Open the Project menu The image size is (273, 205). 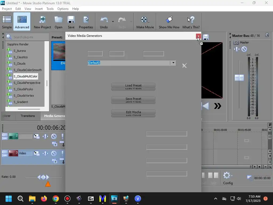[x=7, y=9]
